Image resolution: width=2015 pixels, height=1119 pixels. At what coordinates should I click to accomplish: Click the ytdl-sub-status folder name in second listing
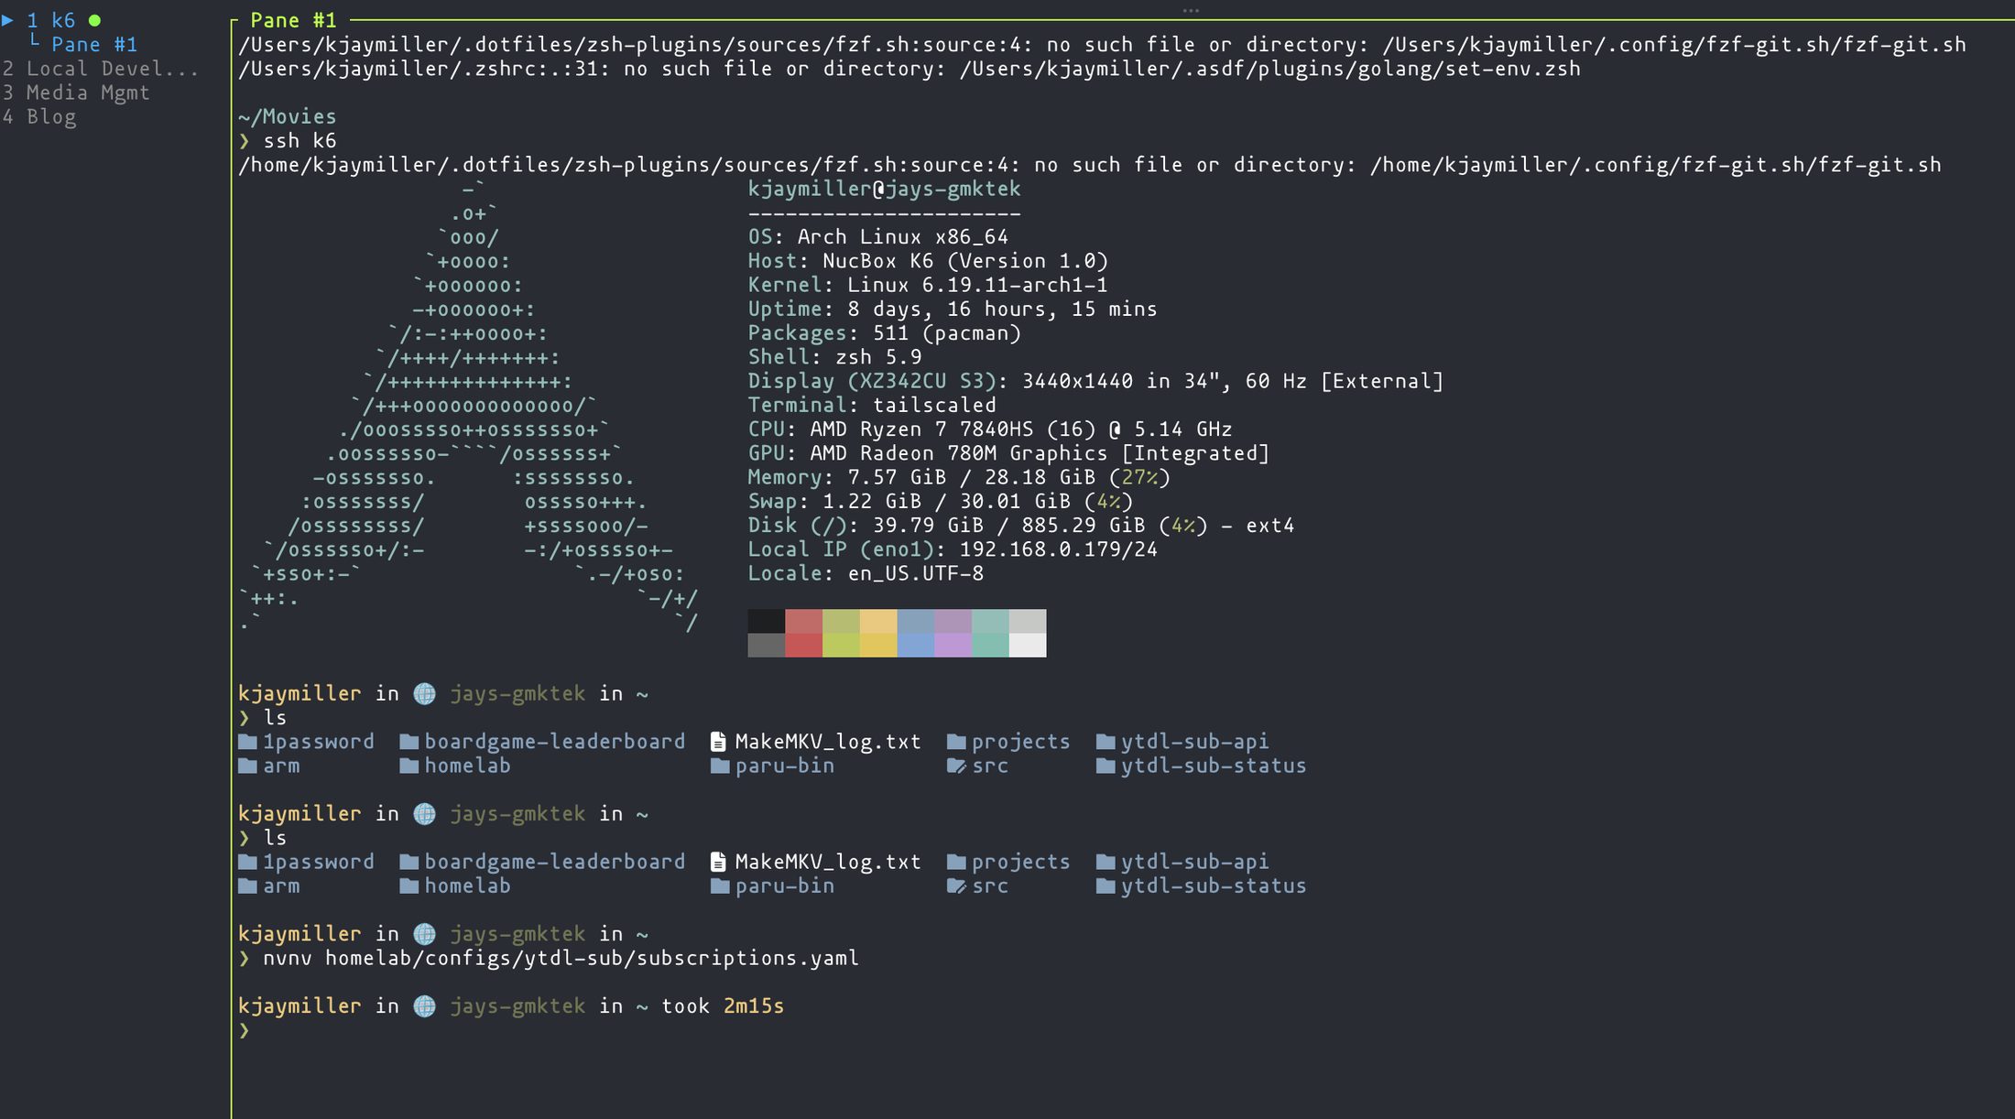coord(1213,886)
